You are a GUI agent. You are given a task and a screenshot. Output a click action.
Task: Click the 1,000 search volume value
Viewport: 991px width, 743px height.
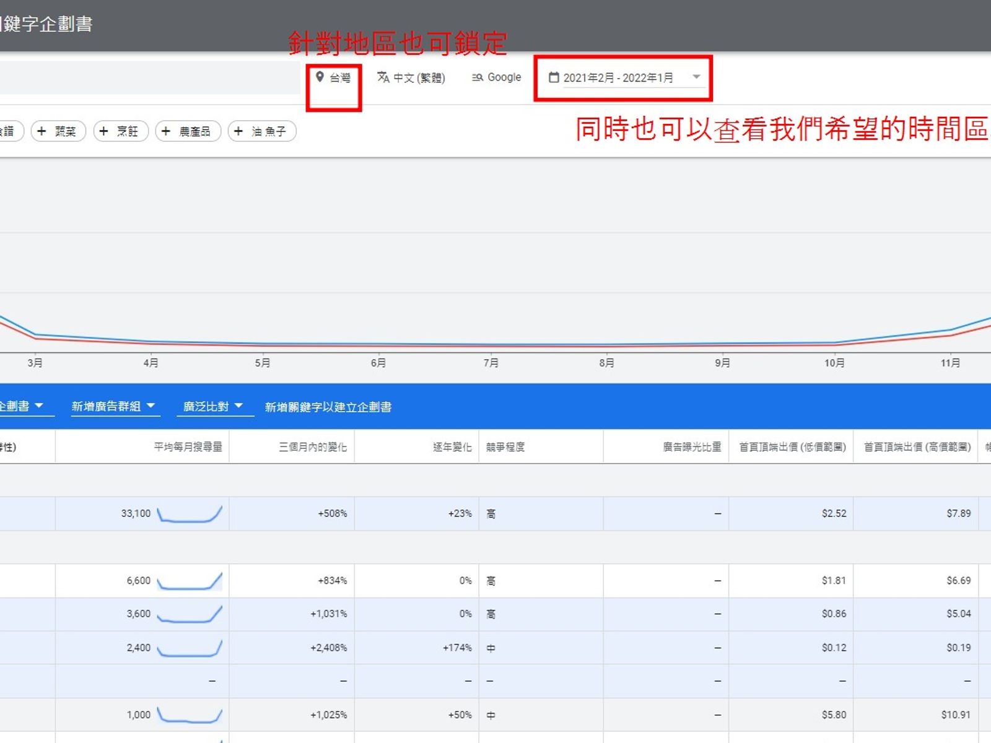[x=139, y=715]
